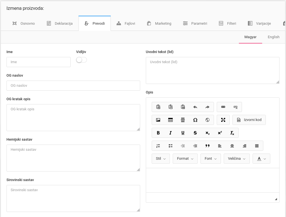Switch to the Osnovno tab
Screen dimensions: 286x217
(x=24, y=23)
